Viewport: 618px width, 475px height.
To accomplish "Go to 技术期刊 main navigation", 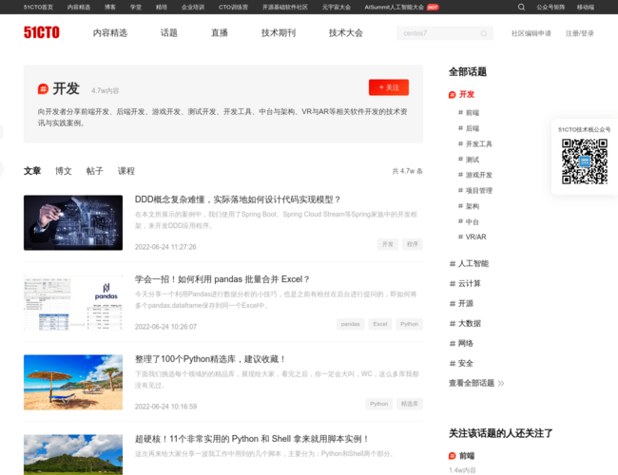I will pyautogui.click(x=279, y=32).
